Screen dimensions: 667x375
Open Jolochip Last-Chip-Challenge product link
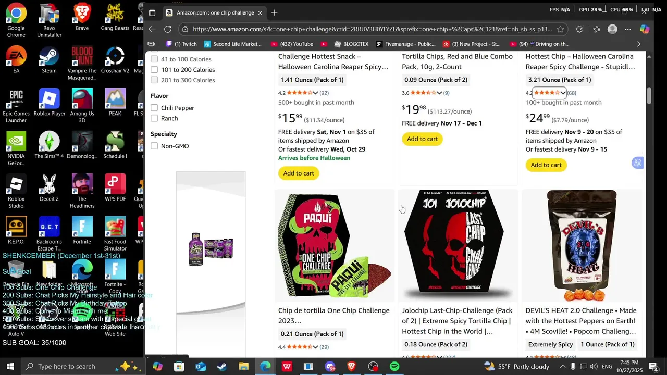coord(457,321)
